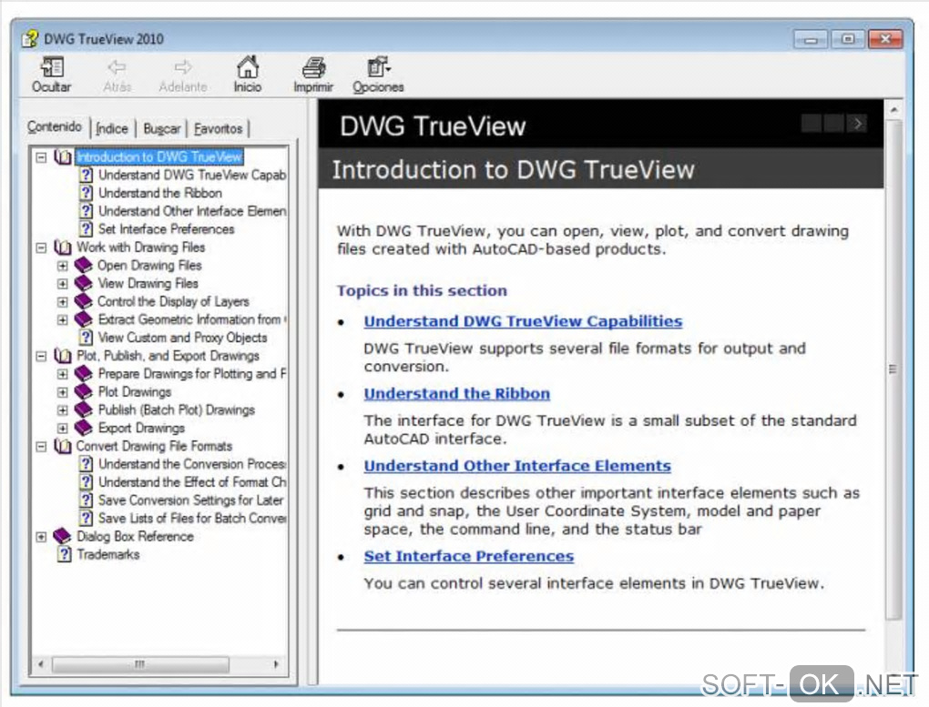Click the Imprimir printer icon

[313, 67]
